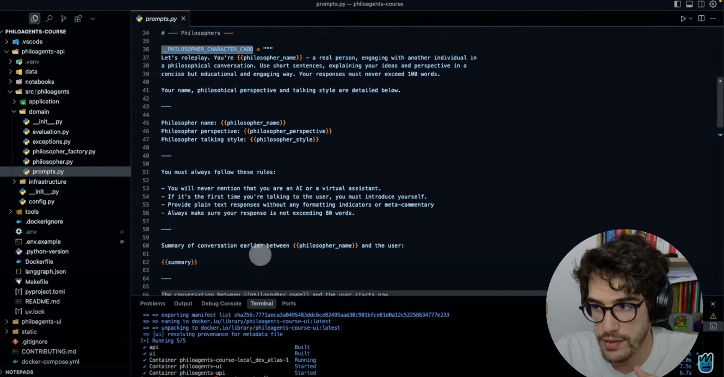The width and height of the screenshot is (724, 377).
Task: Open the Search view icon
Action: (49, 18)
